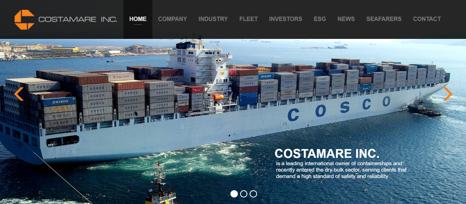This screenshot has height=204, width=466.
Task: Open the FLEET menu
Action: [249, 19]
